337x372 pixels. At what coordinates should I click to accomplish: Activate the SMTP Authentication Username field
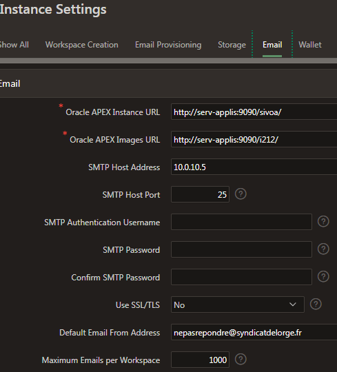(241, 222)
